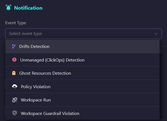The height and width of the screenshot is (121, 167).
Task: Collapse dropdown using the chevron arrow
Action: 156,34
